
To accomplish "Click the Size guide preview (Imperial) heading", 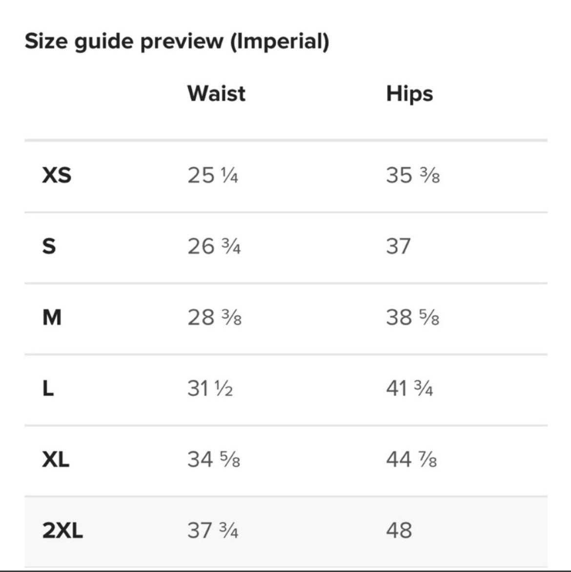I will pos(177,41).
